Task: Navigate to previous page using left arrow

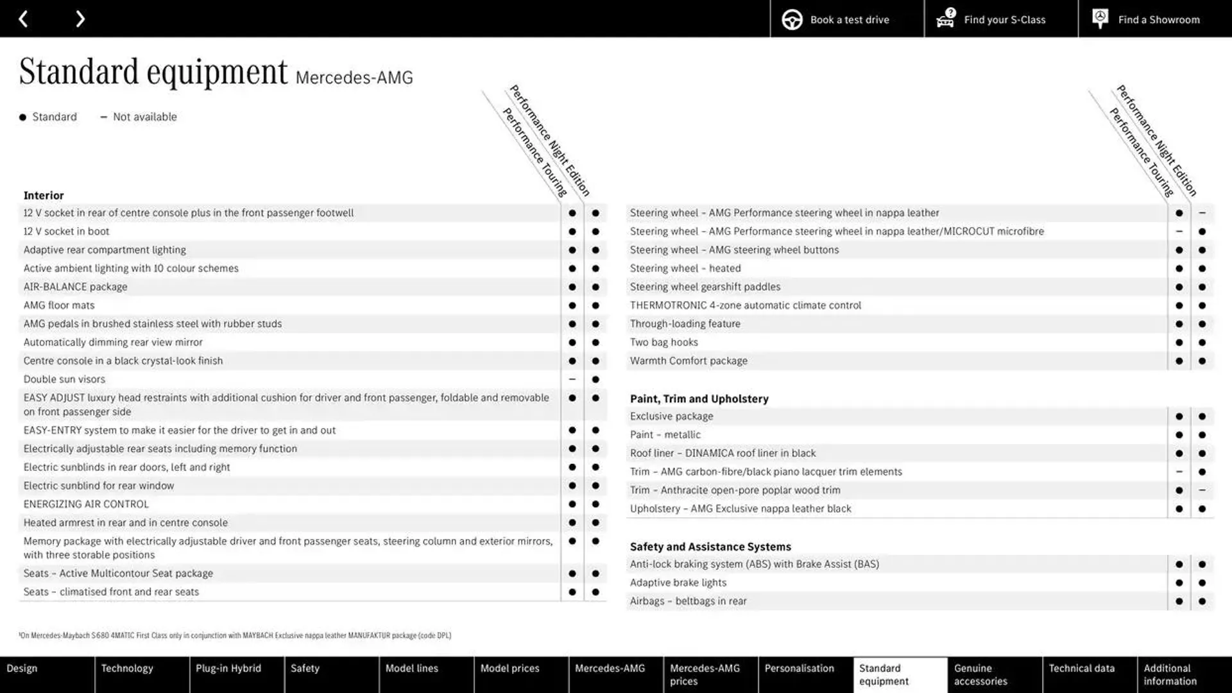Action: click(x=23, y=19)
